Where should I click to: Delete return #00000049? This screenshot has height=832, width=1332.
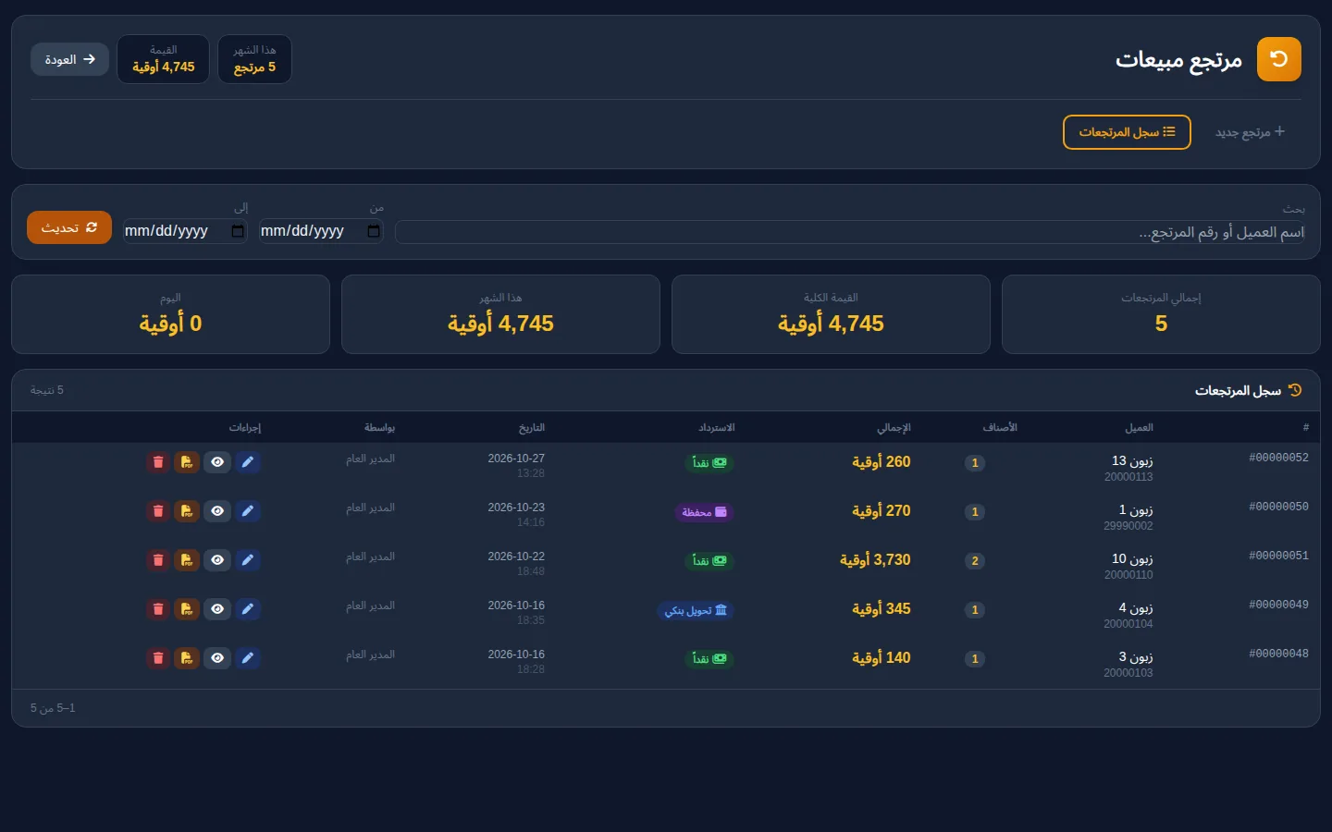pos(158,609)
